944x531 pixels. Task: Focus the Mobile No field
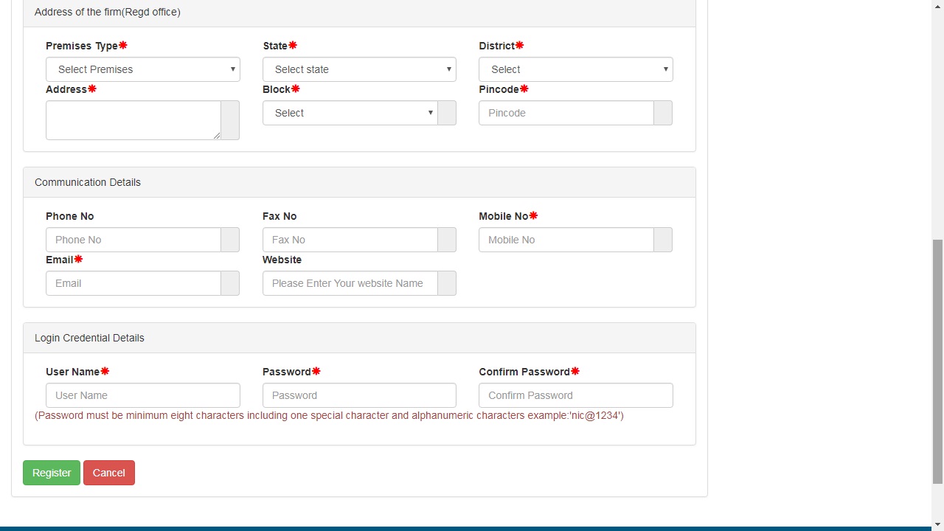[566, 240]
